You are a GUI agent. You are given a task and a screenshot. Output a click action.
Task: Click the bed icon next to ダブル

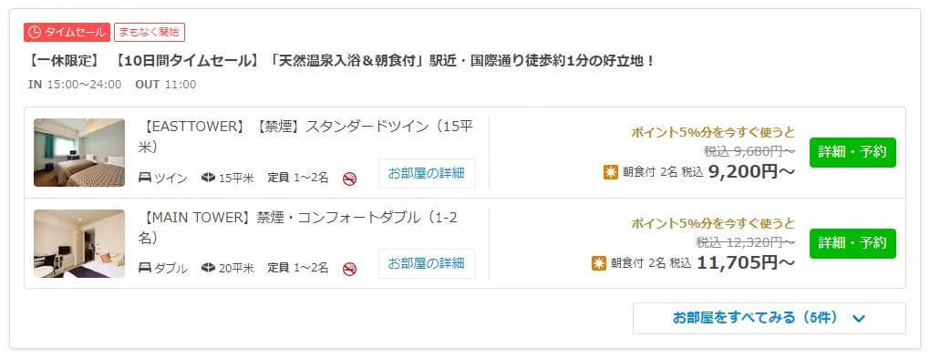pos(145,268)
